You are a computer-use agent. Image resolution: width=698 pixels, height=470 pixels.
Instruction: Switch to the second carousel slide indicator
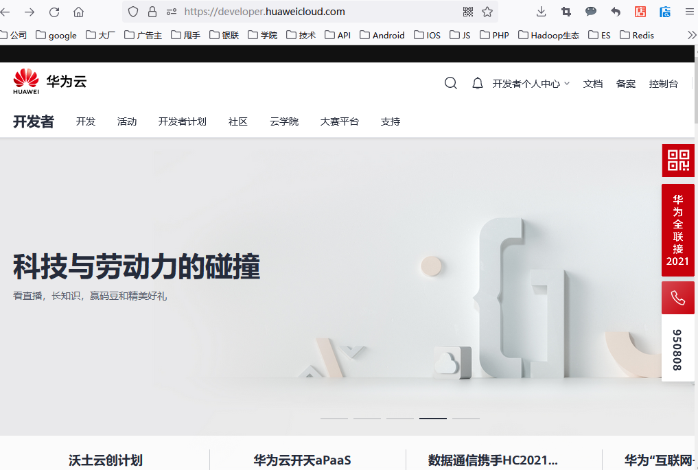pyautogui.click(x=367, y=419)
